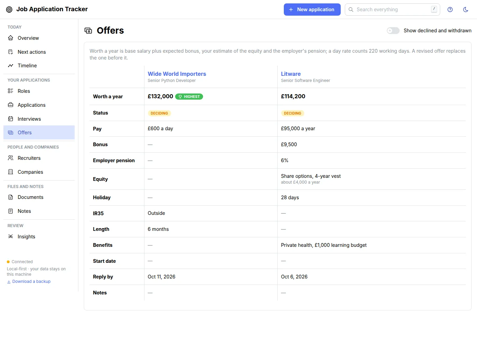Click the HIGHEST badge
477x340 pixels.
tap(189, 97)
